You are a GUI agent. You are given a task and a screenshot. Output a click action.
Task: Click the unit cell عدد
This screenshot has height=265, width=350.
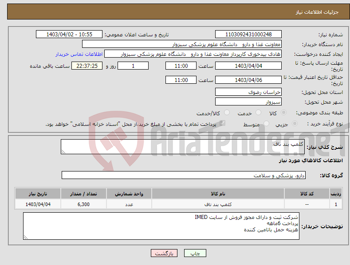coord(129,204)
